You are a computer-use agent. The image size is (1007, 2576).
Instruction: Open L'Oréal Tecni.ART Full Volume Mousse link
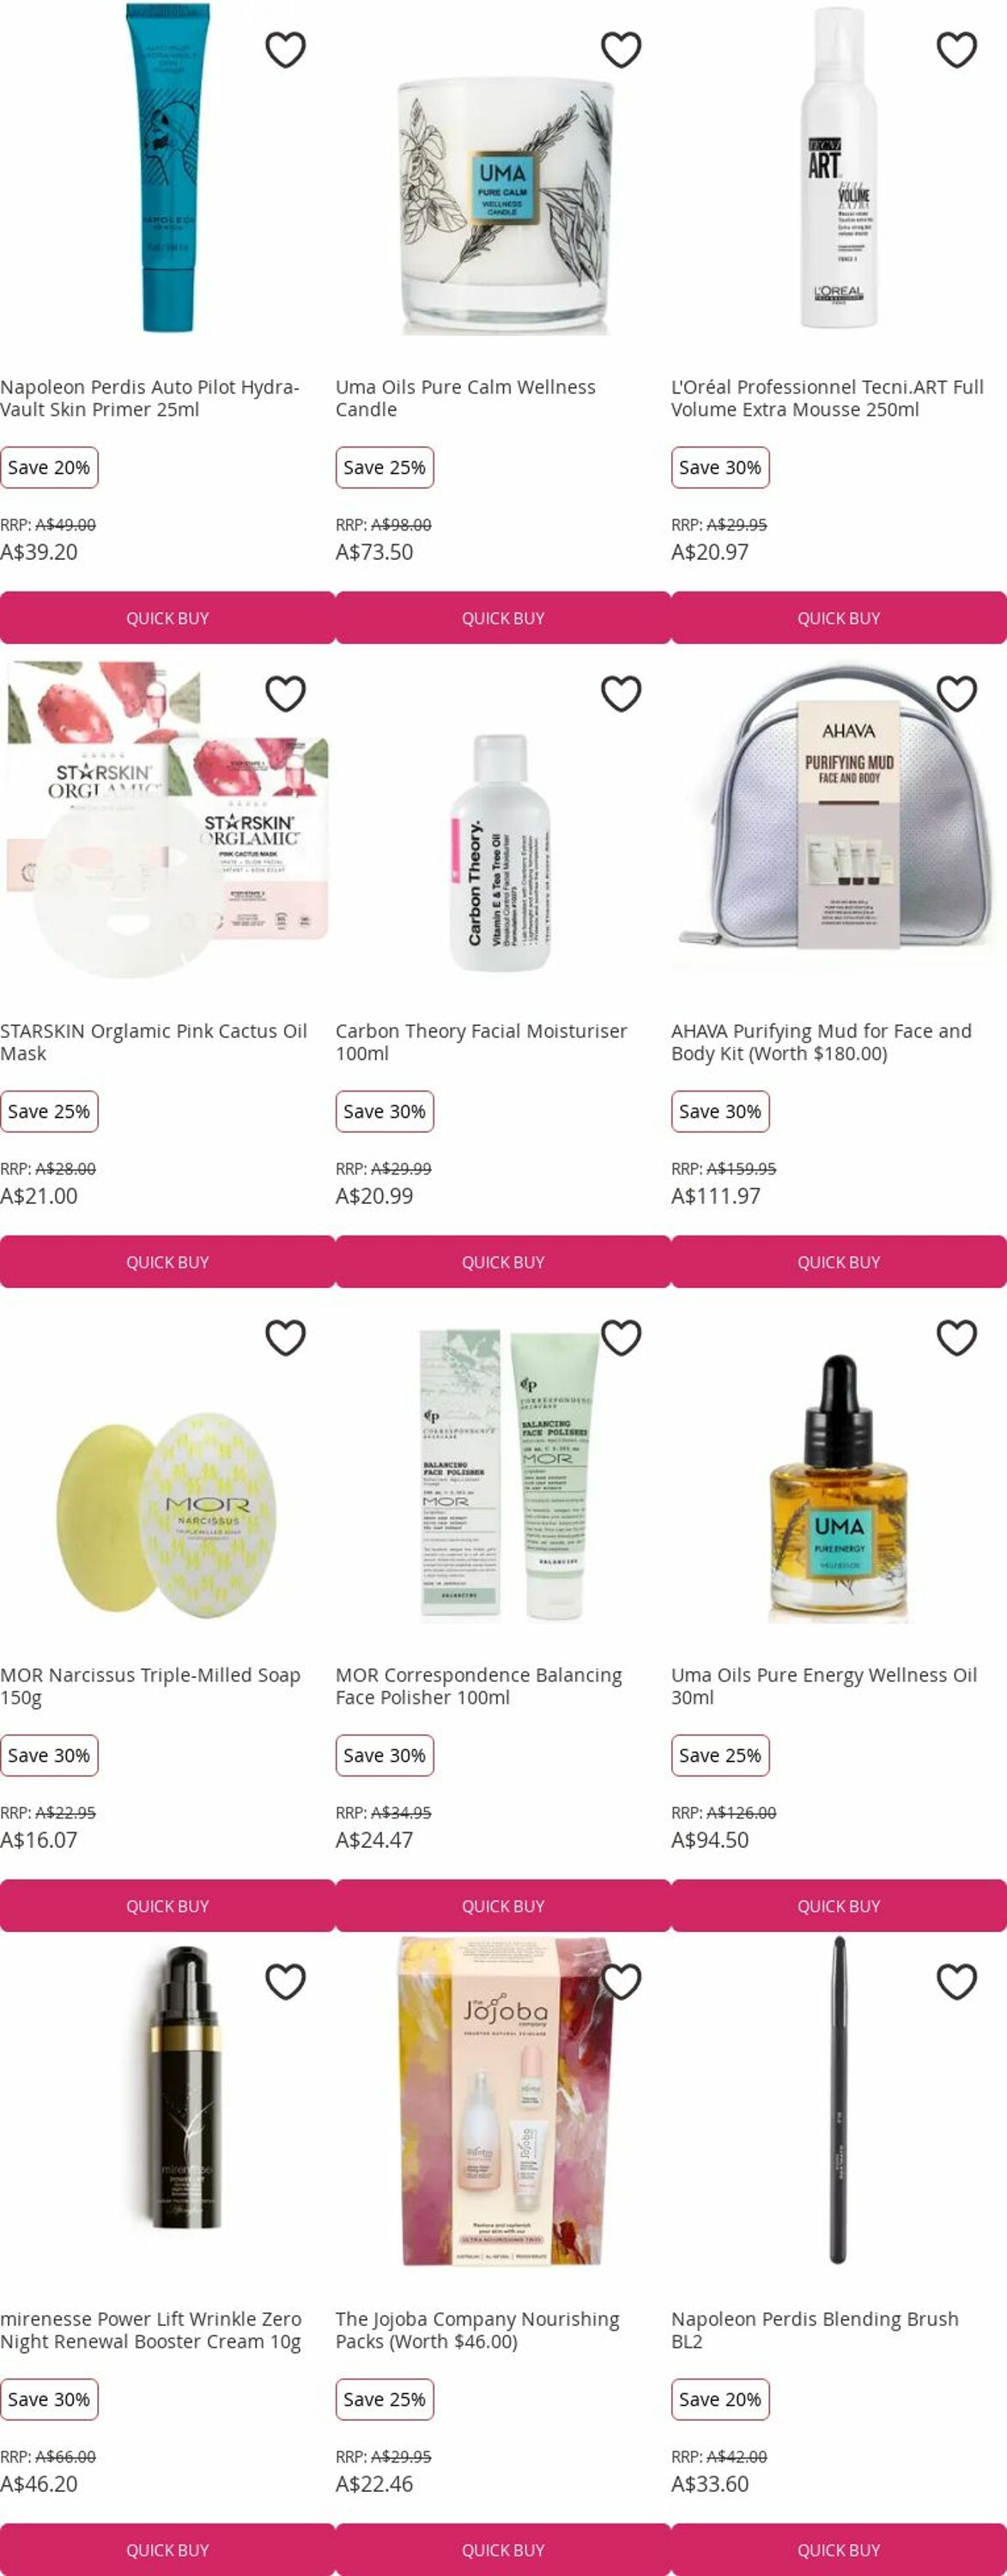pyautogui.click(x=827, y=398)
